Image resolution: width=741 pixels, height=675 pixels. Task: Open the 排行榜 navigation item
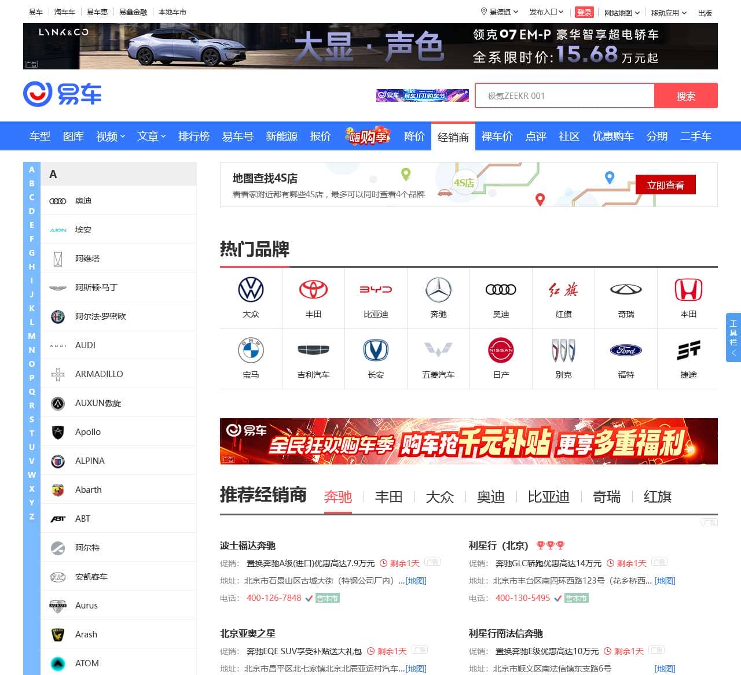coord(194,137)
